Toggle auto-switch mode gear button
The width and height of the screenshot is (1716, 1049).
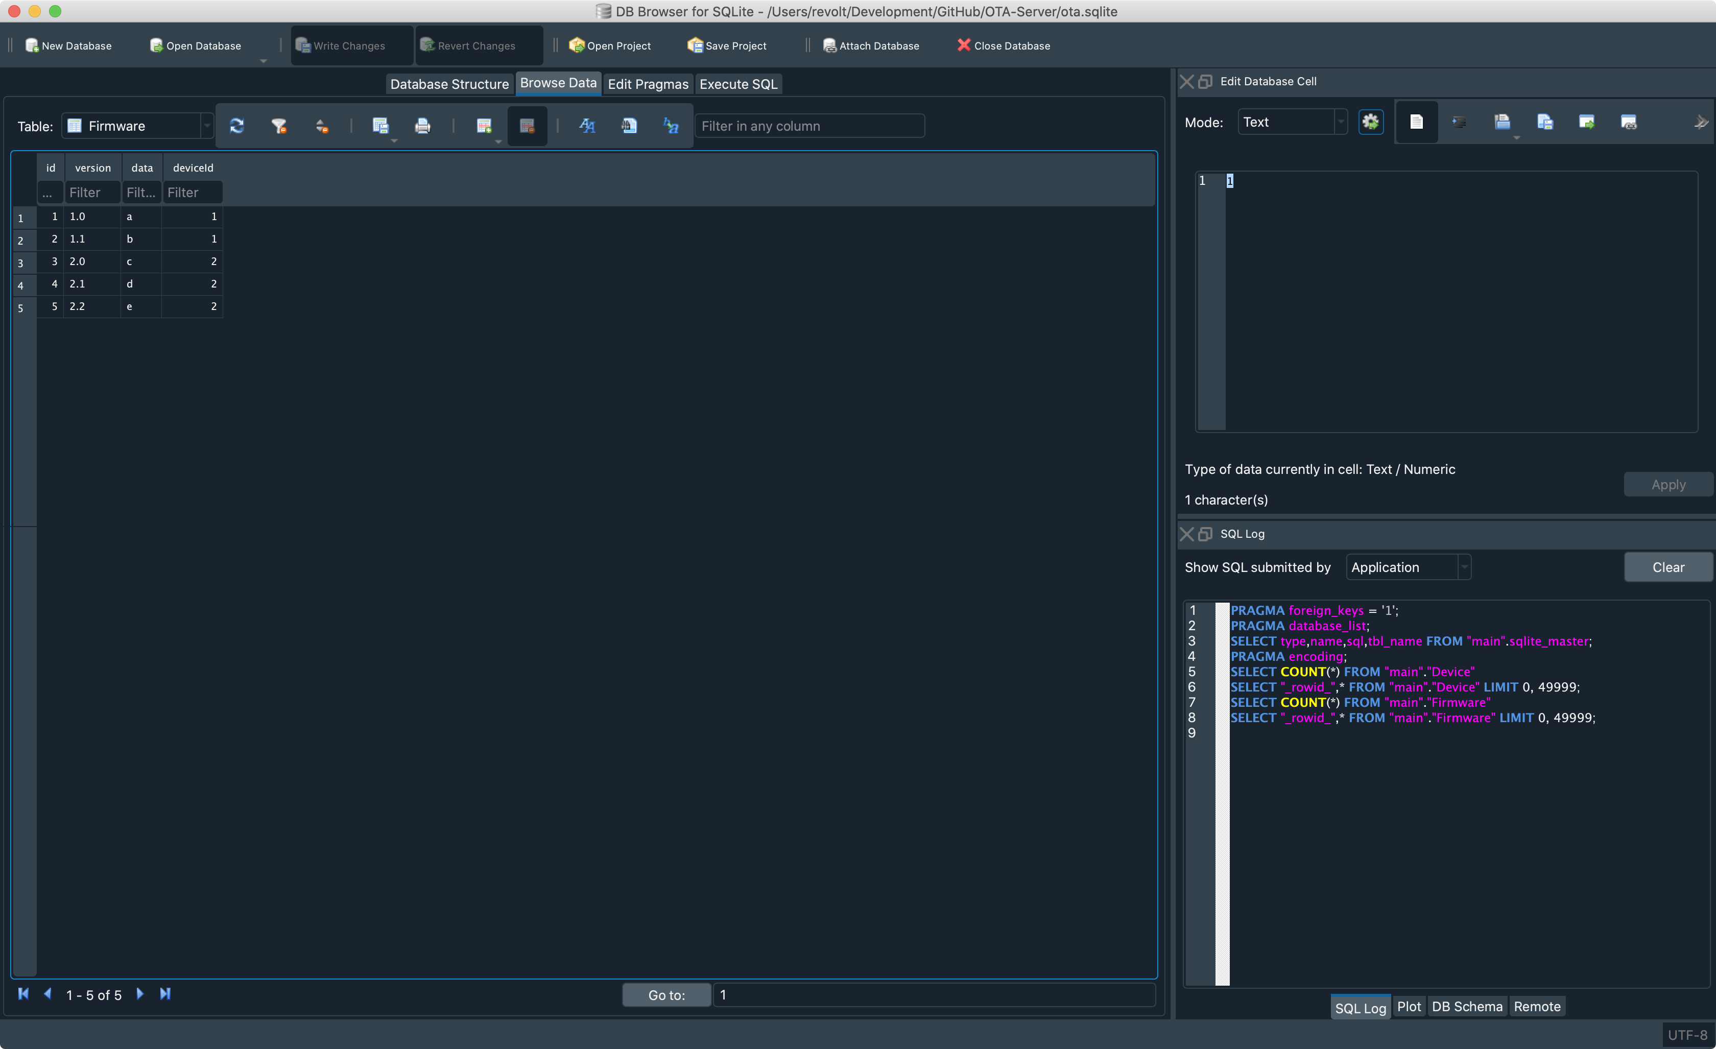(1371, 123)
